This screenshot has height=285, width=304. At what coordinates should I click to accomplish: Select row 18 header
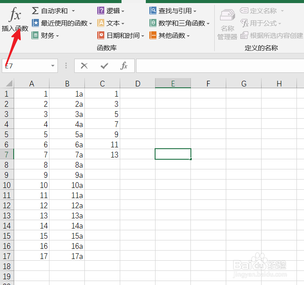tap(7, 266)
